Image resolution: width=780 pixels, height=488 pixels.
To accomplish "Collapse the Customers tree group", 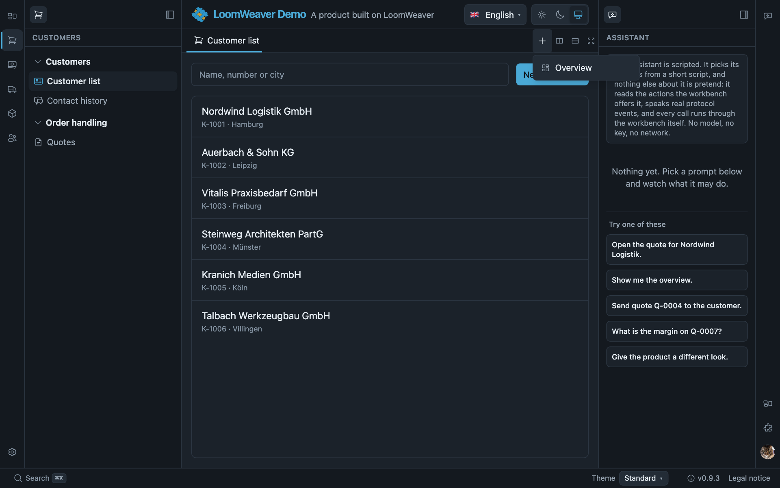I will [68, 62].
